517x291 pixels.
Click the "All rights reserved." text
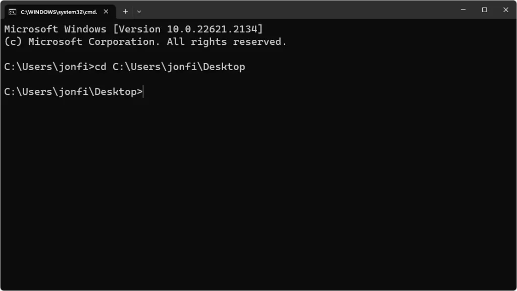pyautogui.click(x=227, y=42)
